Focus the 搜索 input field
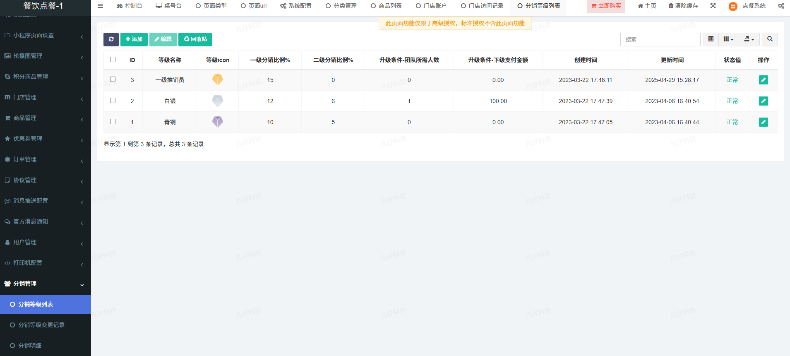Viewport: 790px width, 356px height. pyautogui.click(x=660, y=39)
